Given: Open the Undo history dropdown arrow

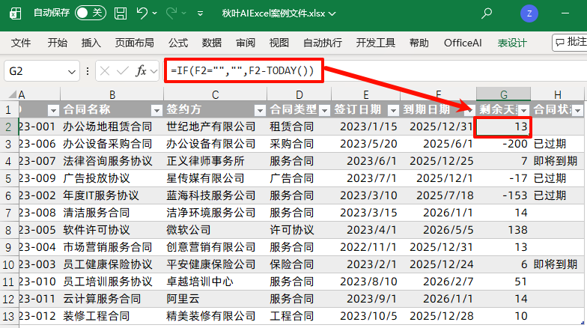Looking at the screenshot, I should coord(155,13).
